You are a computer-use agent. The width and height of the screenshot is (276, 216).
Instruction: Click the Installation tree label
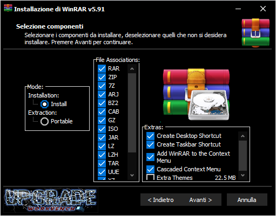point(44,95)
